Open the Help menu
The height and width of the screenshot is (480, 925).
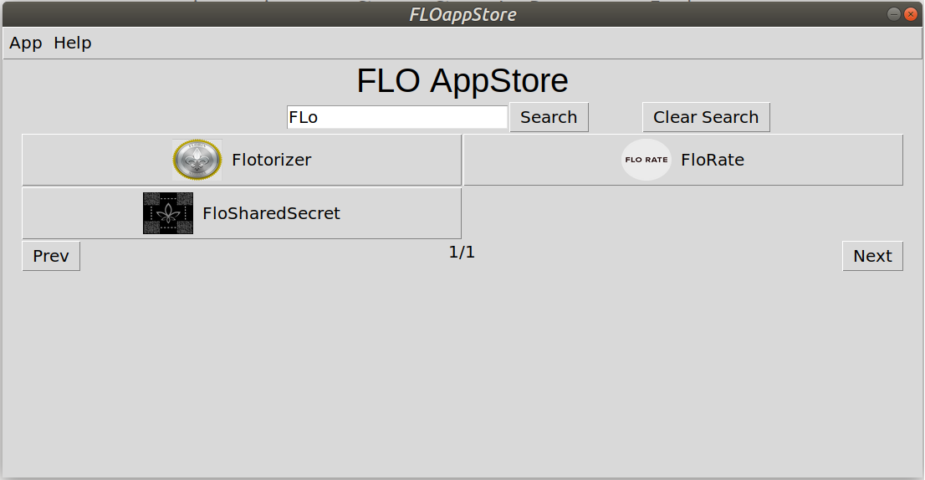coord(73,43)
